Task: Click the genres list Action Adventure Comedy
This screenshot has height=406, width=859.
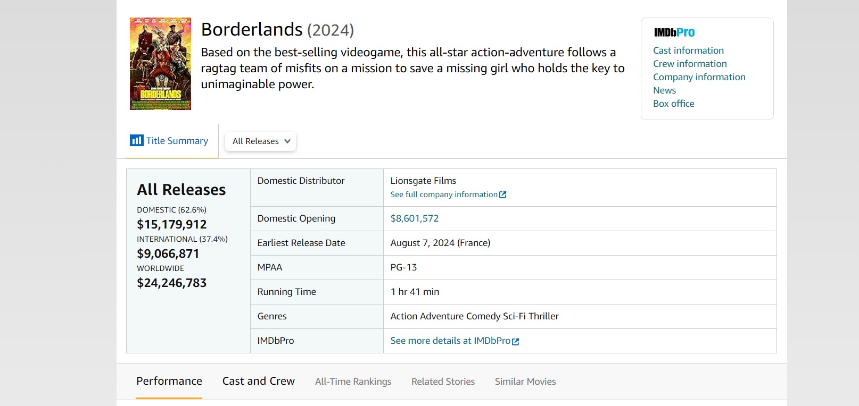Action: coord(475,316)
